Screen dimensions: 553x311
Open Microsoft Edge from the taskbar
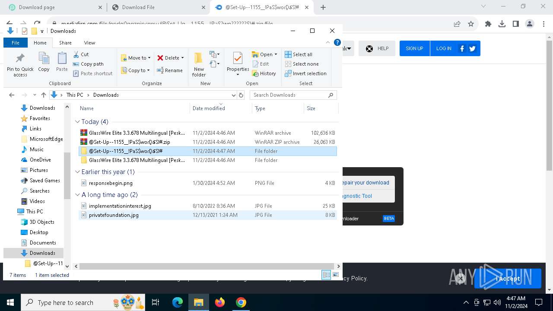178,302
